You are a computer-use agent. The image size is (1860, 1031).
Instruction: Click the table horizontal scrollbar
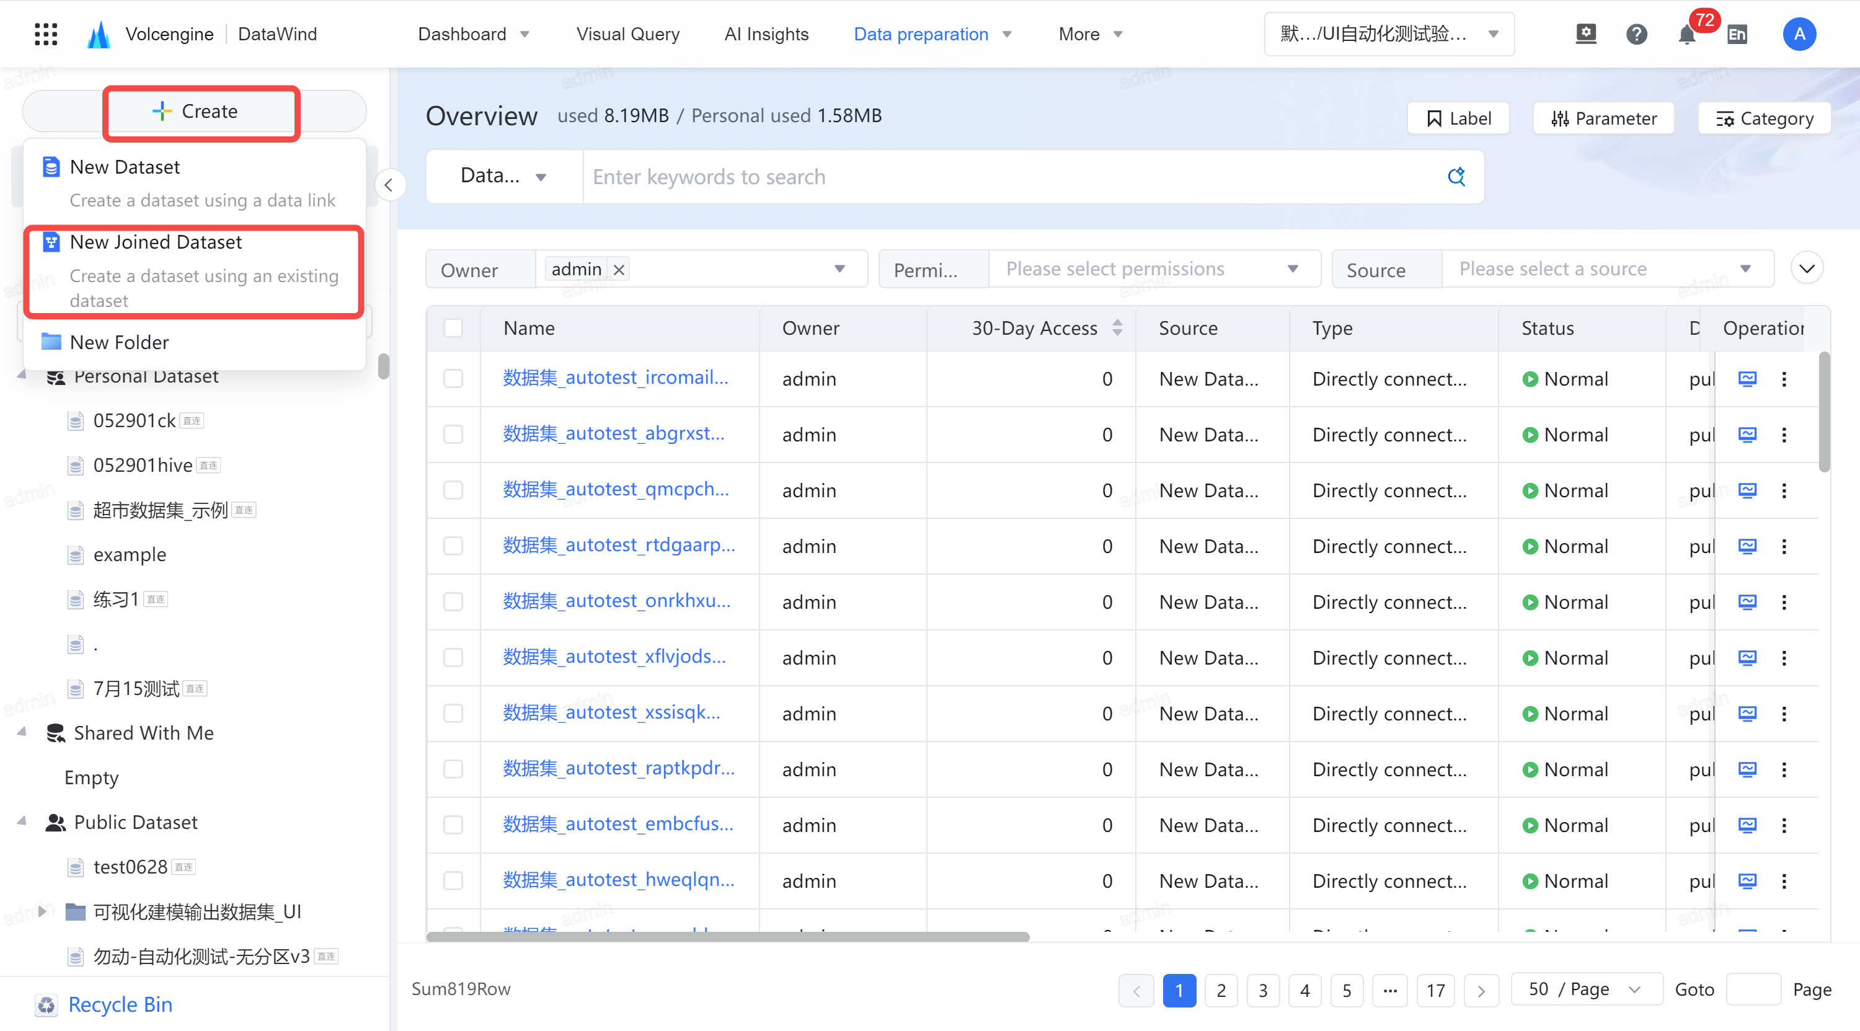[728, 936]
